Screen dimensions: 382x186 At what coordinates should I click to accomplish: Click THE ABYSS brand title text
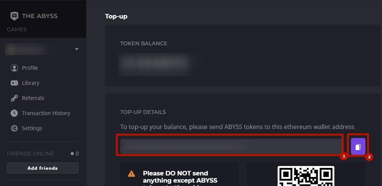point(40,16)
